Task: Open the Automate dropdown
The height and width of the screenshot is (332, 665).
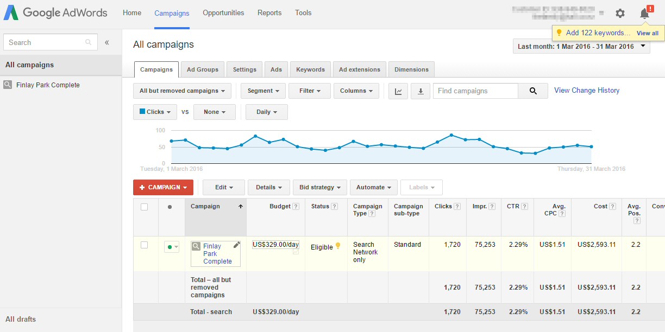Action: pos(374,188)
